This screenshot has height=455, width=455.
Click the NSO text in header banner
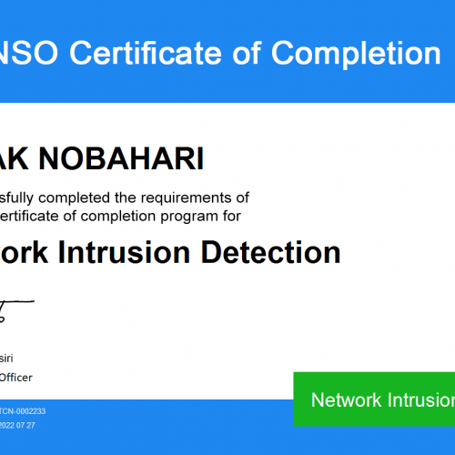tap(29, 53)
